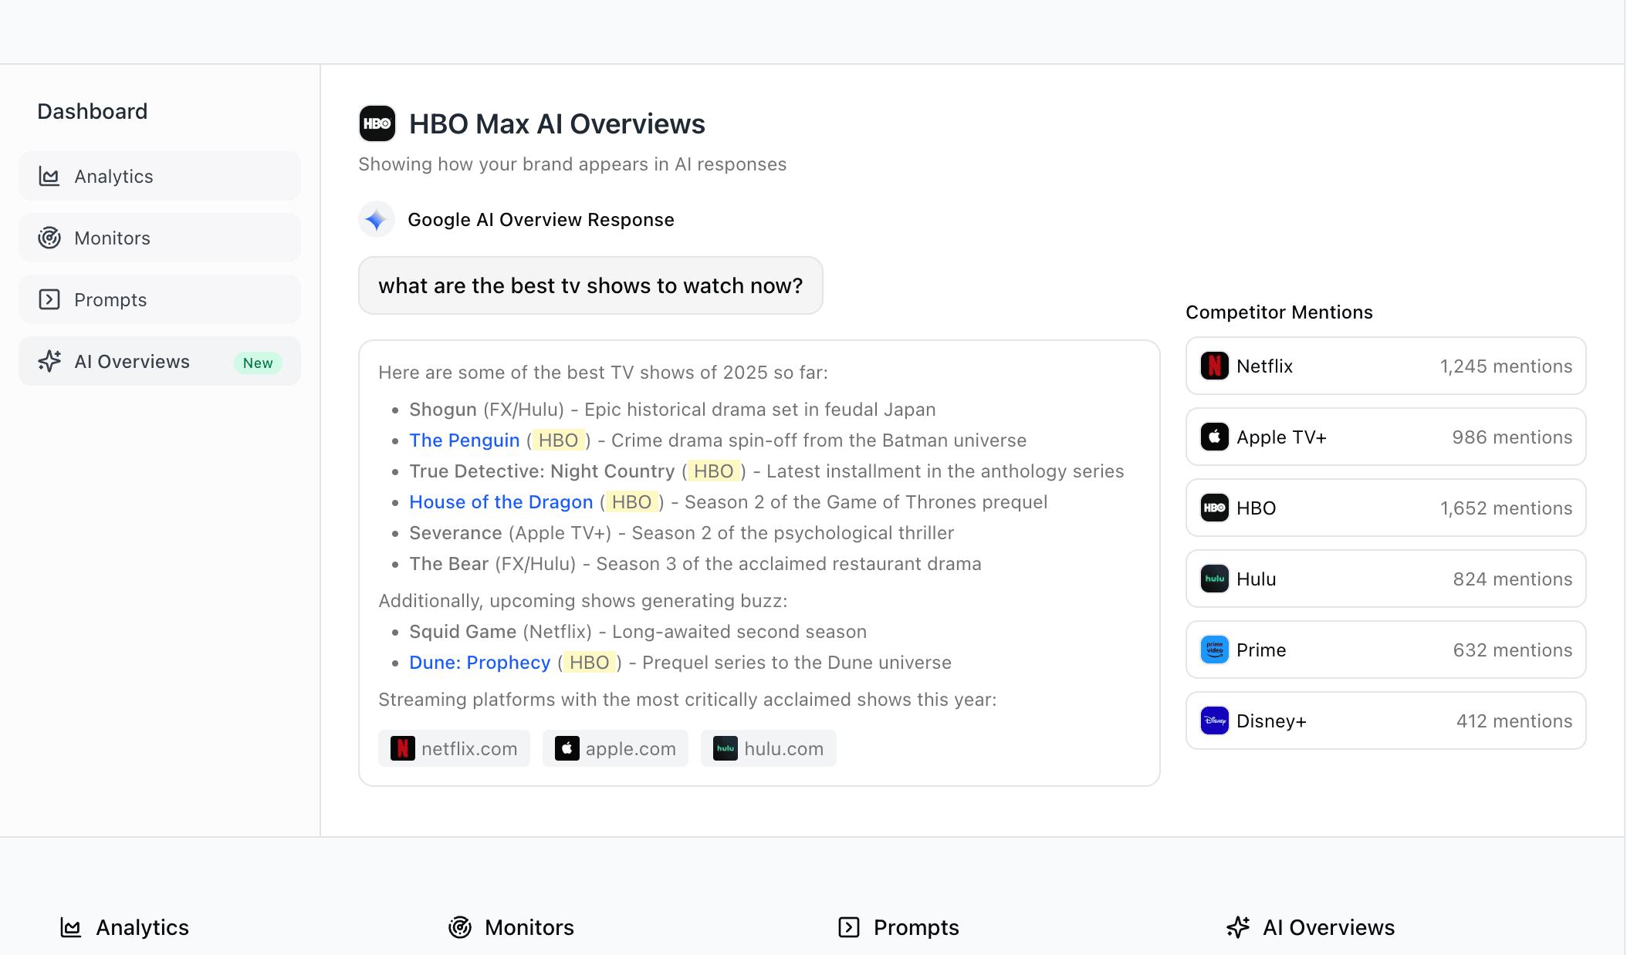Click the Netflix icon in netflix.com chip
Image resolution: width=1627 pixels, height=955 pixels.
click(403, 748)
